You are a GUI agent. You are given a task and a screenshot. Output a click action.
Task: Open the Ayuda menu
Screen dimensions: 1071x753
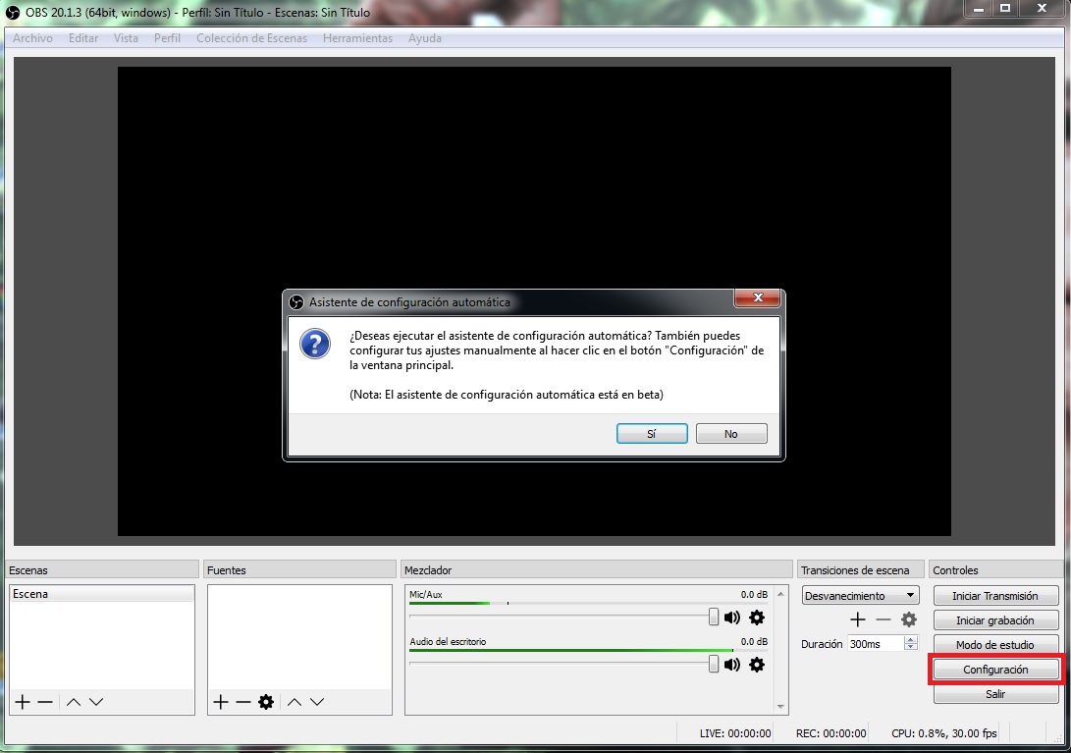[x=425, y=38]
